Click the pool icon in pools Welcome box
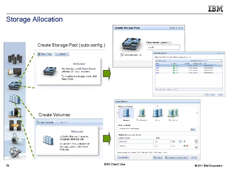Viewport: 229px width, 172px height. point(50,71)
